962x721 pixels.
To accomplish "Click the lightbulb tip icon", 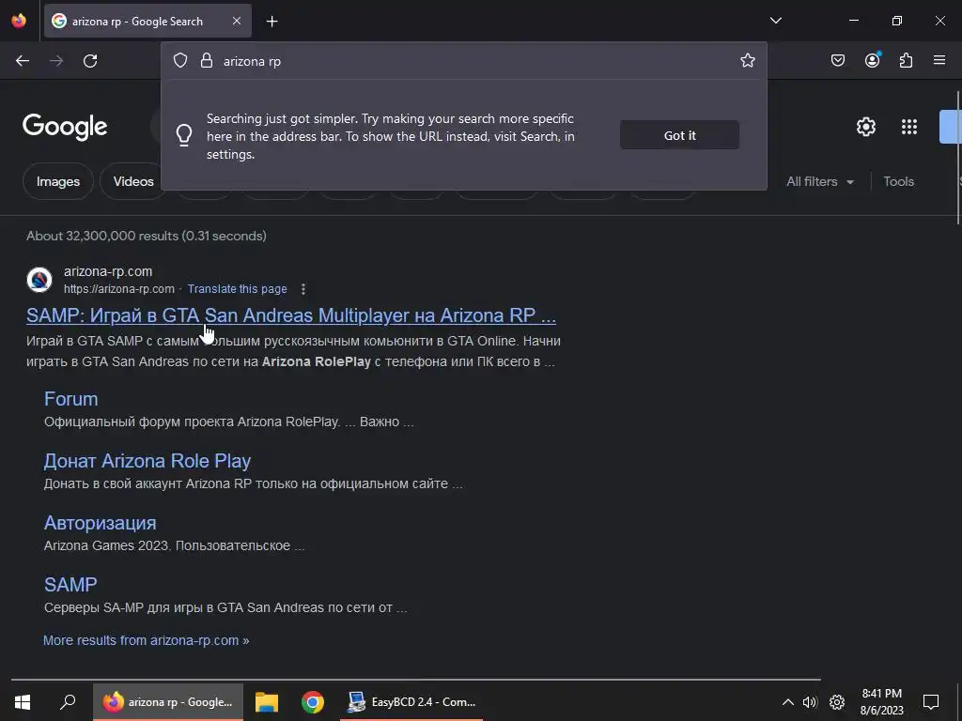I will (x=184, y=135).
